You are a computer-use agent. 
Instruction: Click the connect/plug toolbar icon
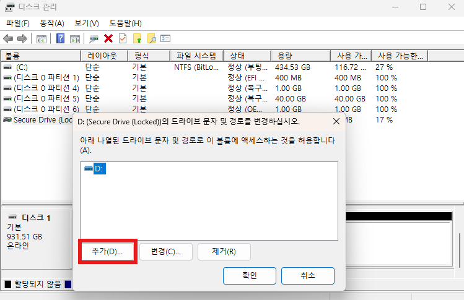tap(94, 39)
